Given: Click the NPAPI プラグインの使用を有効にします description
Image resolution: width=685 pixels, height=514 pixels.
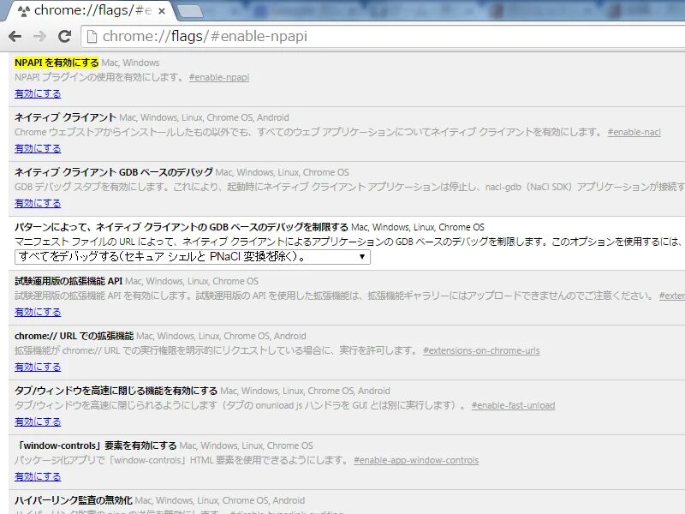Looking at the screenshot, I should click(x=99, y=77).
